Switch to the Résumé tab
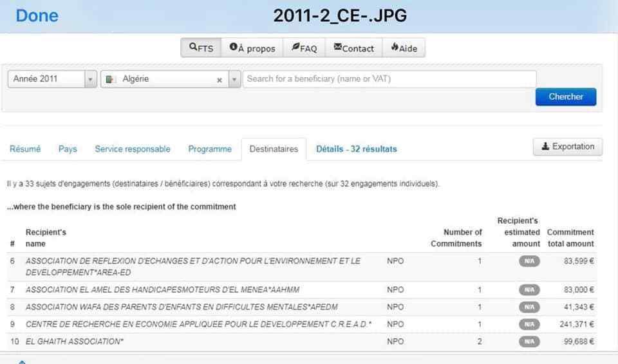 tap(25, 149)
